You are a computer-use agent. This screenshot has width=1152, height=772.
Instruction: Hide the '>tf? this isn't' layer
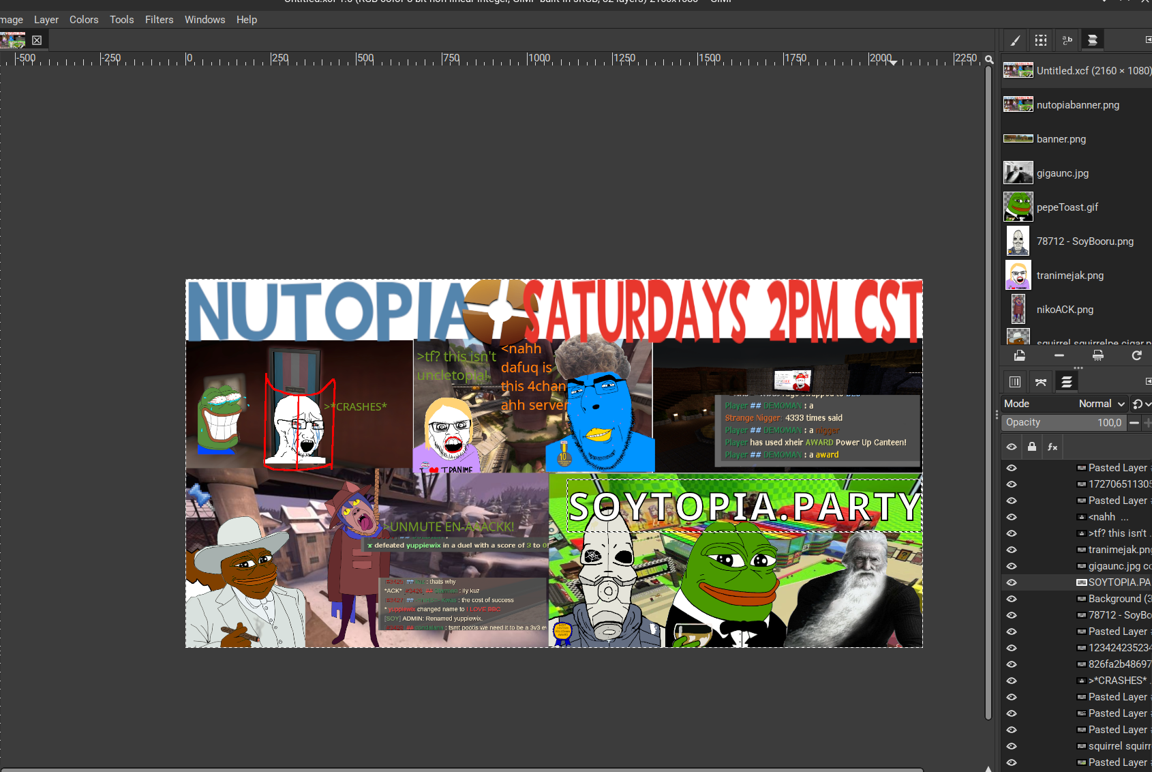coord(1012,533)
